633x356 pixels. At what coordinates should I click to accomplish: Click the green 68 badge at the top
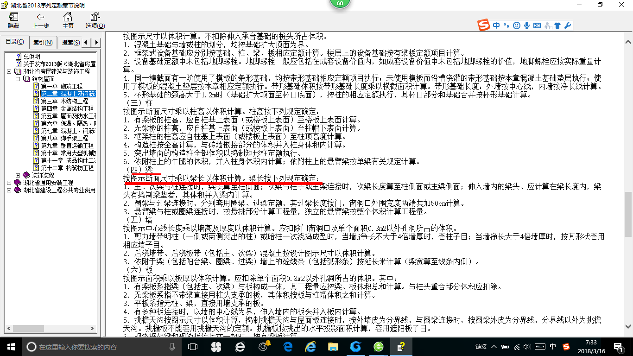tap(340, 3)
